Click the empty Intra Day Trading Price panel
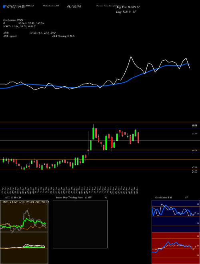Viewport: 200px width, 264px height. point(80,224)
